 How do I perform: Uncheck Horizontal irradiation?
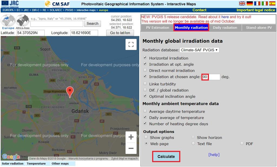[145, 58]
